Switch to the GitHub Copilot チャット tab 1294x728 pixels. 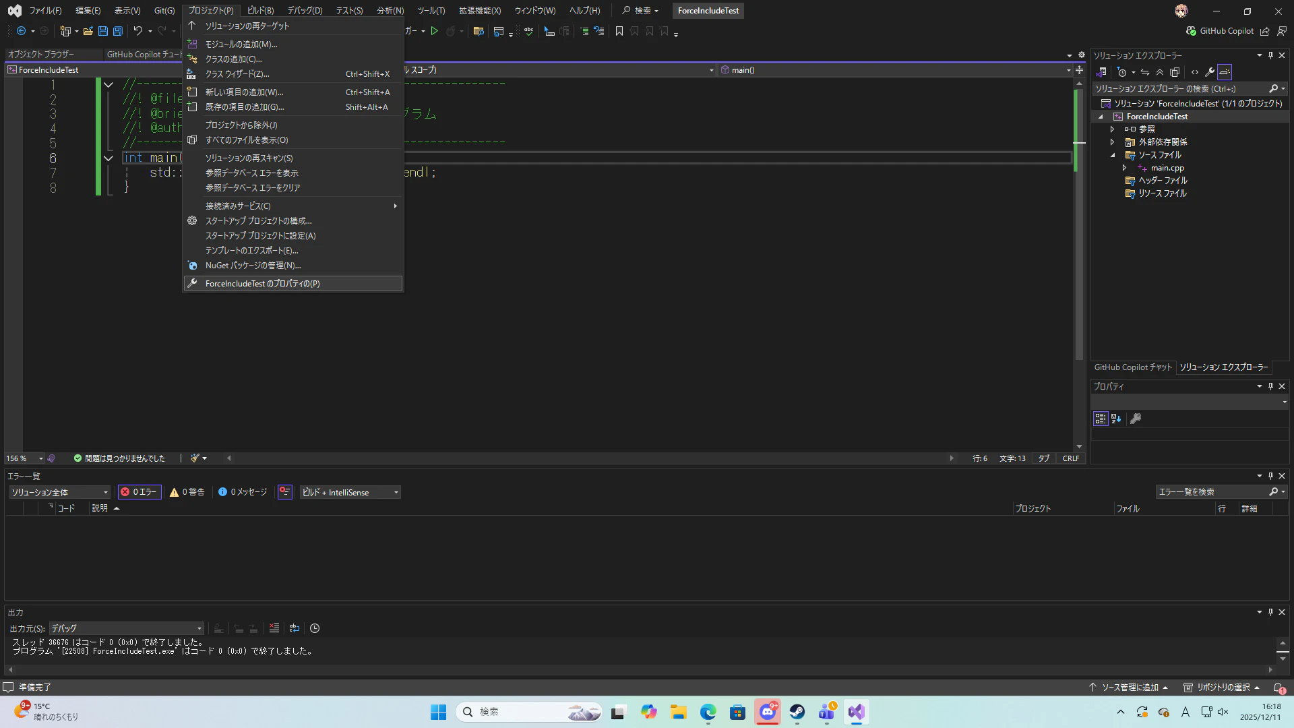pyautogui.click(x=1133, y=367)
